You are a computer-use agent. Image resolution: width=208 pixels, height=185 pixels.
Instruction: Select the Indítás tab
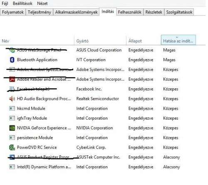tap(108, 12)
